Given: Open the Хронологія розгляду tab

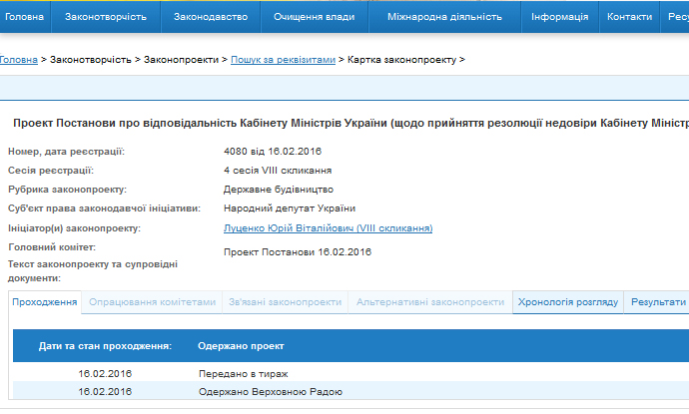Looking at the screenshot, I should pyautogui.click(x=568, y=302).
